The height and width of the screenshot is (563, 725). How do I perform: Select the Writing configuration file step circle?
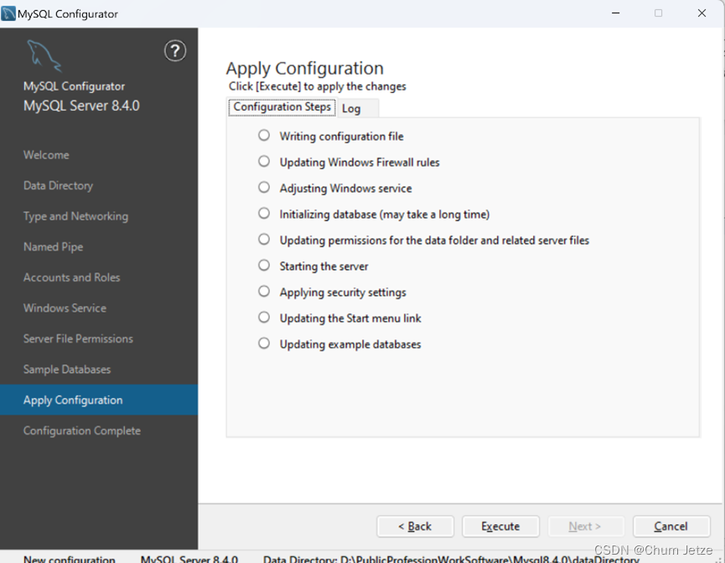coord(263,136)
